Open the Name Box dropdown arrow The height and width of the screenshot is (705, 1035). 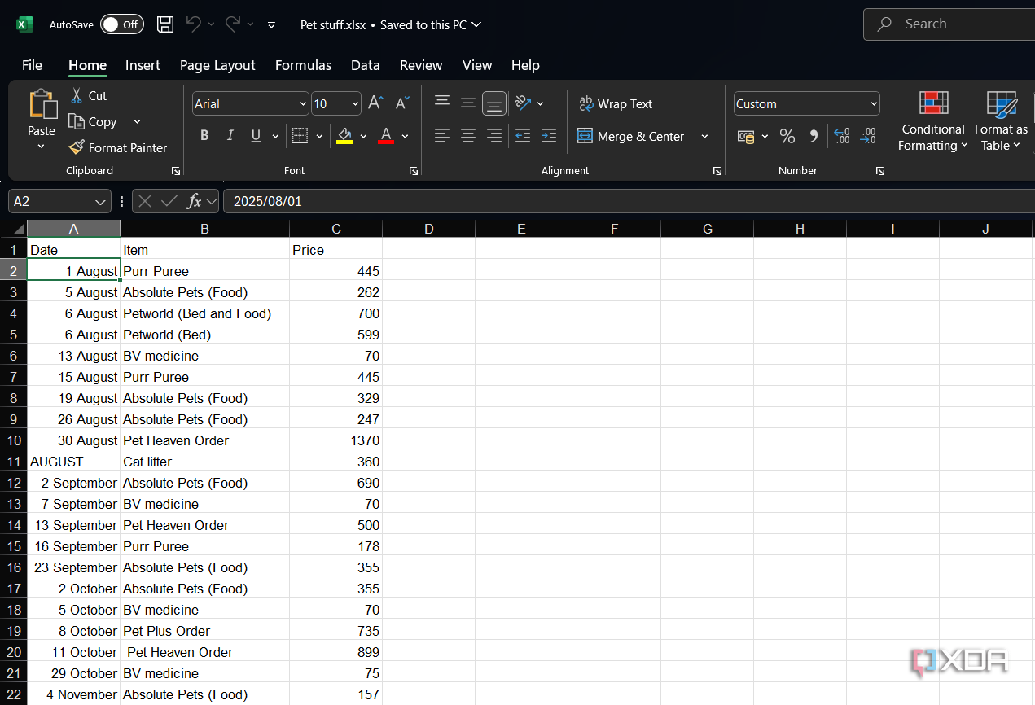tap(101, 201)
